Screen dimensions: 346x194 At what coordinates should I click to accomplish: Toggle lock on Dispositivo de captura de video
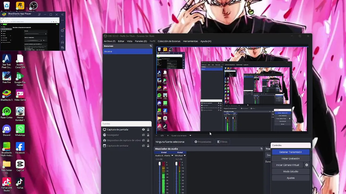[x=148, y=140]
